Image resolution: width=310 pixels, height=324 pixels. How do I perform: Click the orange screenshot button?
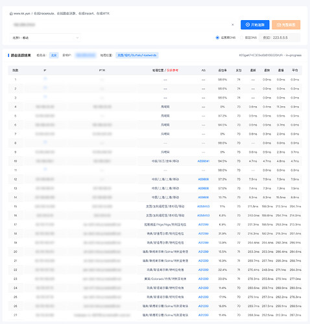coord(286,25)
